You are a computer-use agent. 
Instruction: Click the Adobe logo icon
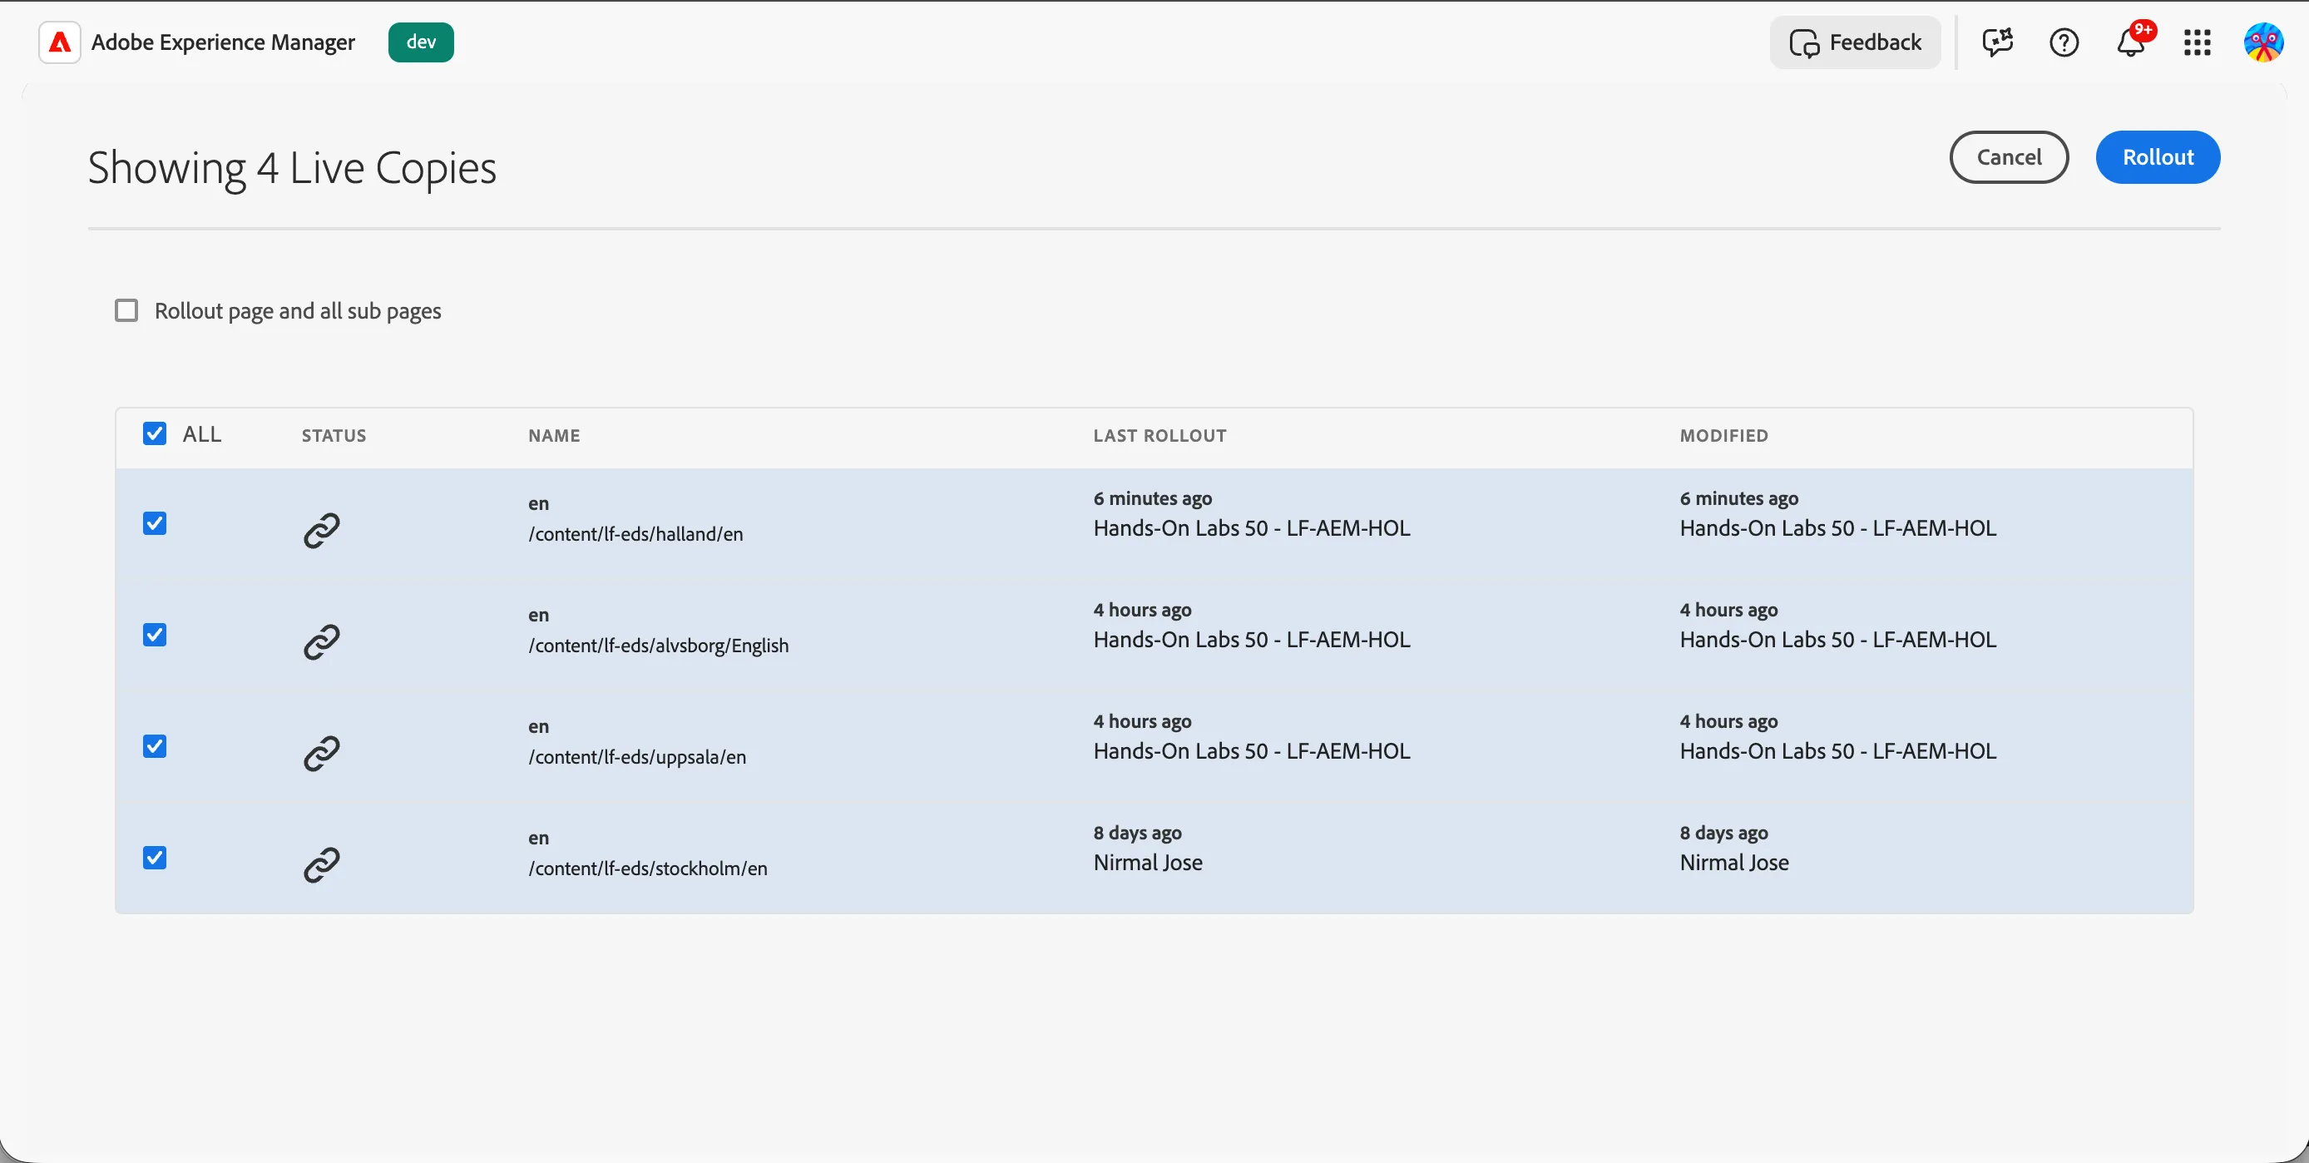[60, 42]
